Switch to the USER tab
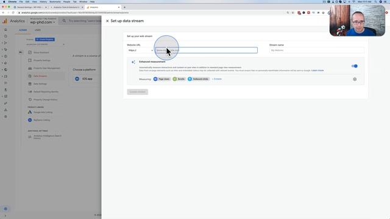Image resolution: width=390 pixels, height=219 pixels. tap(38, 30)
